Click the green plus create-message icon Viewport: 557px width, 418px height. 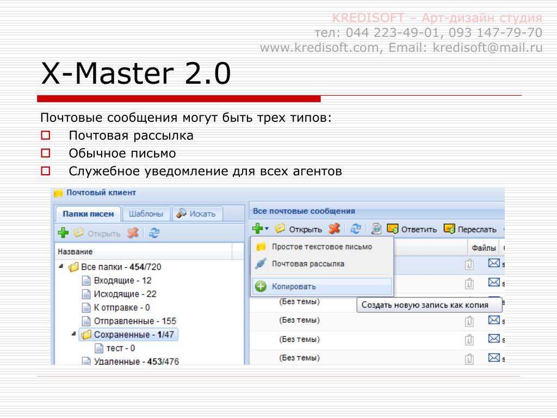click(257, 228)
